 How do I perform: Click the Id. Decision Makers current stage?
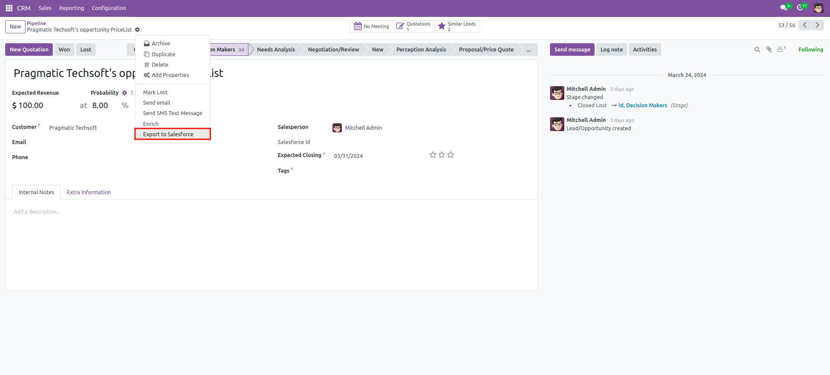pos(228,50)
